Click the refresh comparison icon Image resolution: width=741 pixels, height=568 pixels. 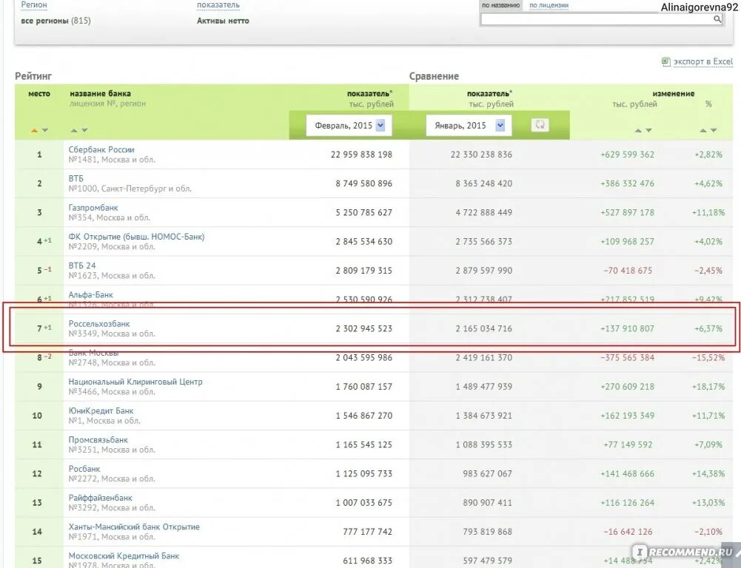pyautogui.click(x=540, y=125)
